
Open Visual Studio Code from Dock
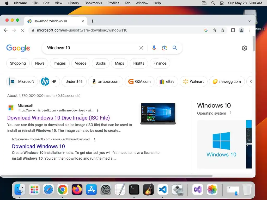click(163, 190)
